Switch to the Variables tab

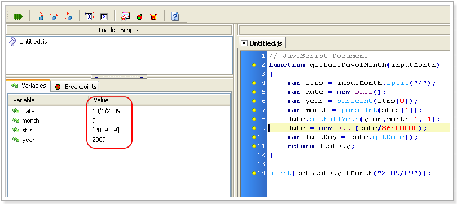[28, 86]
